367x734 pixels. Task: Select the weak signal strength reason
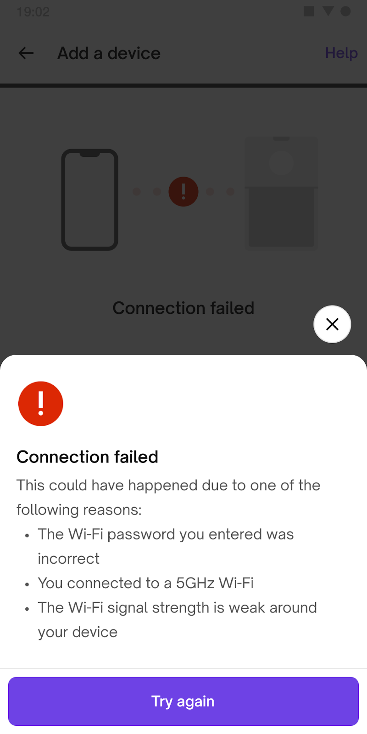click(177, 620)
